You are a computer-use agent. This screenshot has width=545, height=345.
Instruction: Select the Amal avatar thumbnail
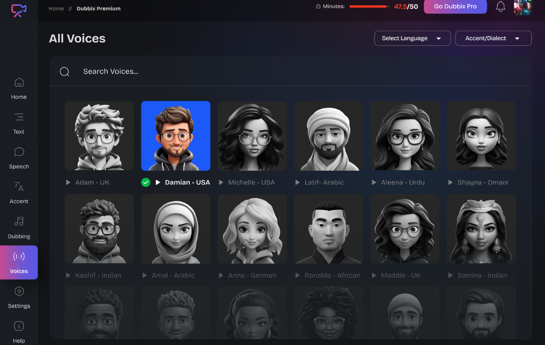click(x=176, y=229)
